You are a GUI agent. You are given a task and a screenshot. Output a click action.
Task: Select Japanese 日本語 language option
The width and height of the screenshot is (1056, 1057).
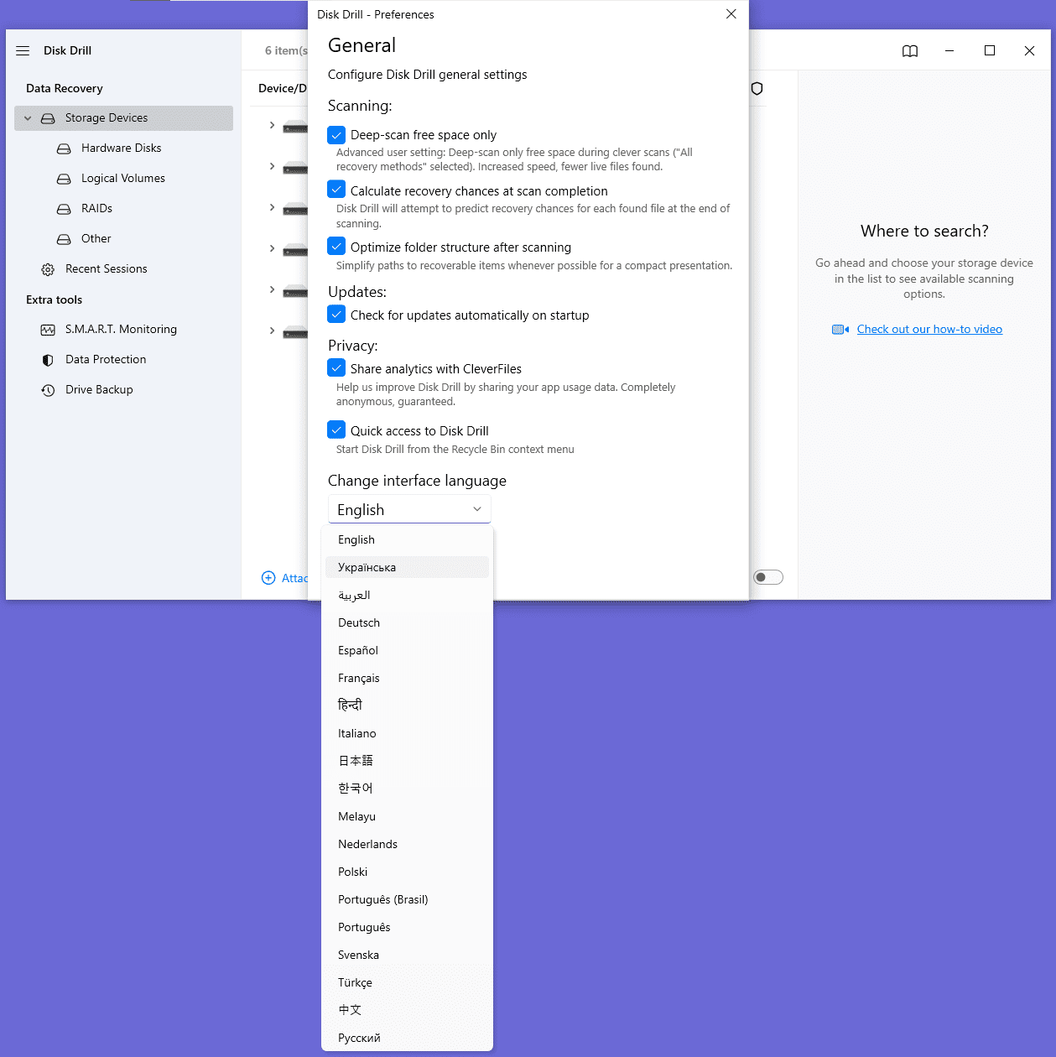pyautogui.click(x=407, y=761)
